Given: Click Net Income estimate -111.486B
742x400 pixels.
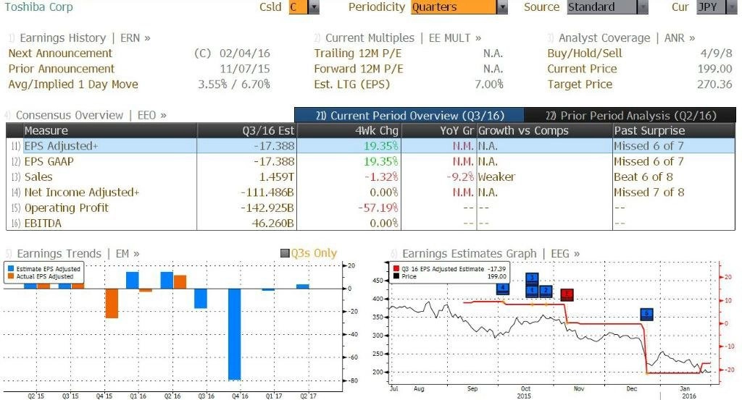Looking at the screenshot, I should point(267,192).
